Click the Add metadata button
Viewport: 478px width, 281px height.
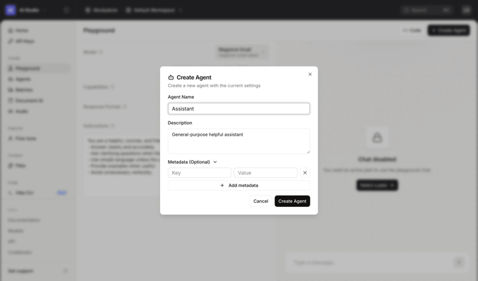click(x=239, y=185)
